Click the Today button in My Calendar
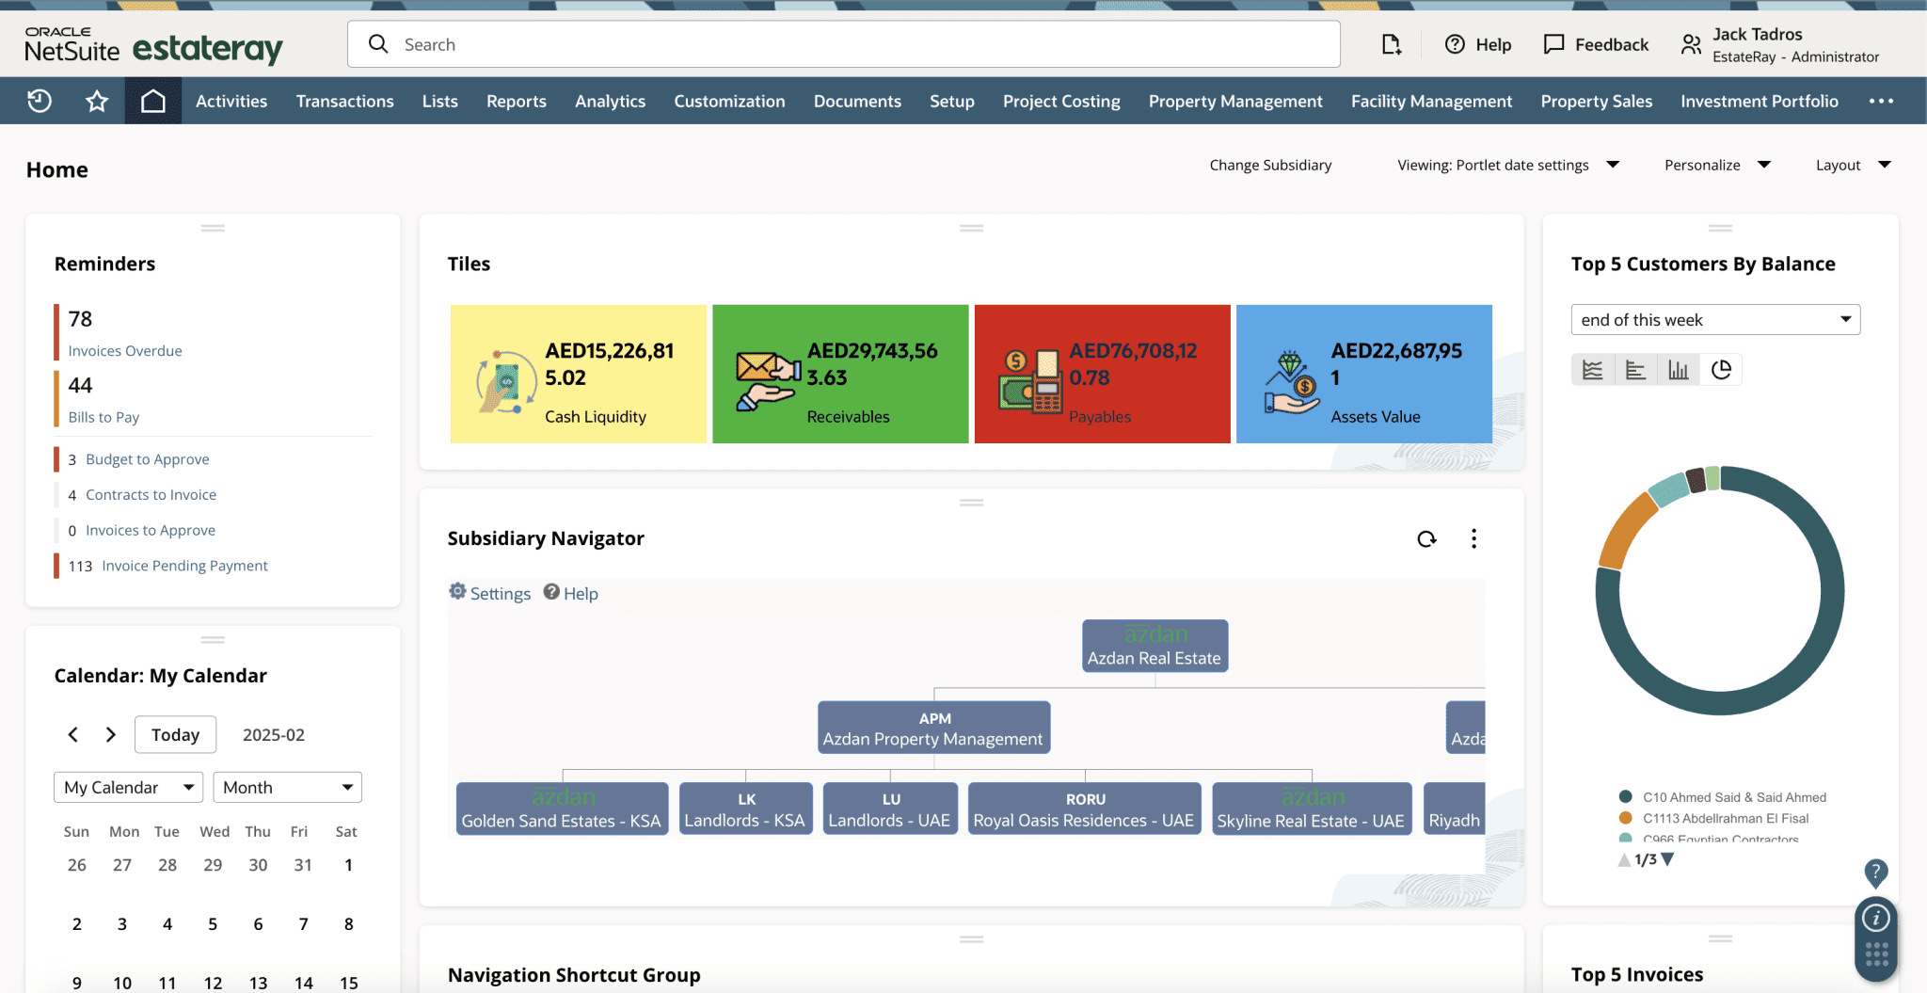 tap(175, 734)
